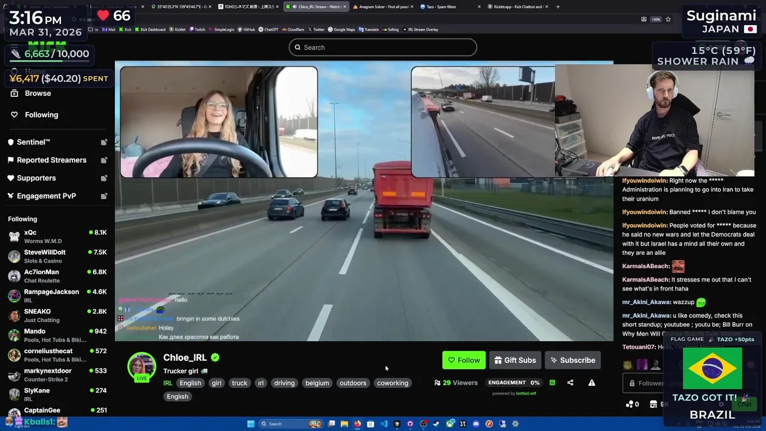Open Steam from taskbar

(x=436, y=424)
